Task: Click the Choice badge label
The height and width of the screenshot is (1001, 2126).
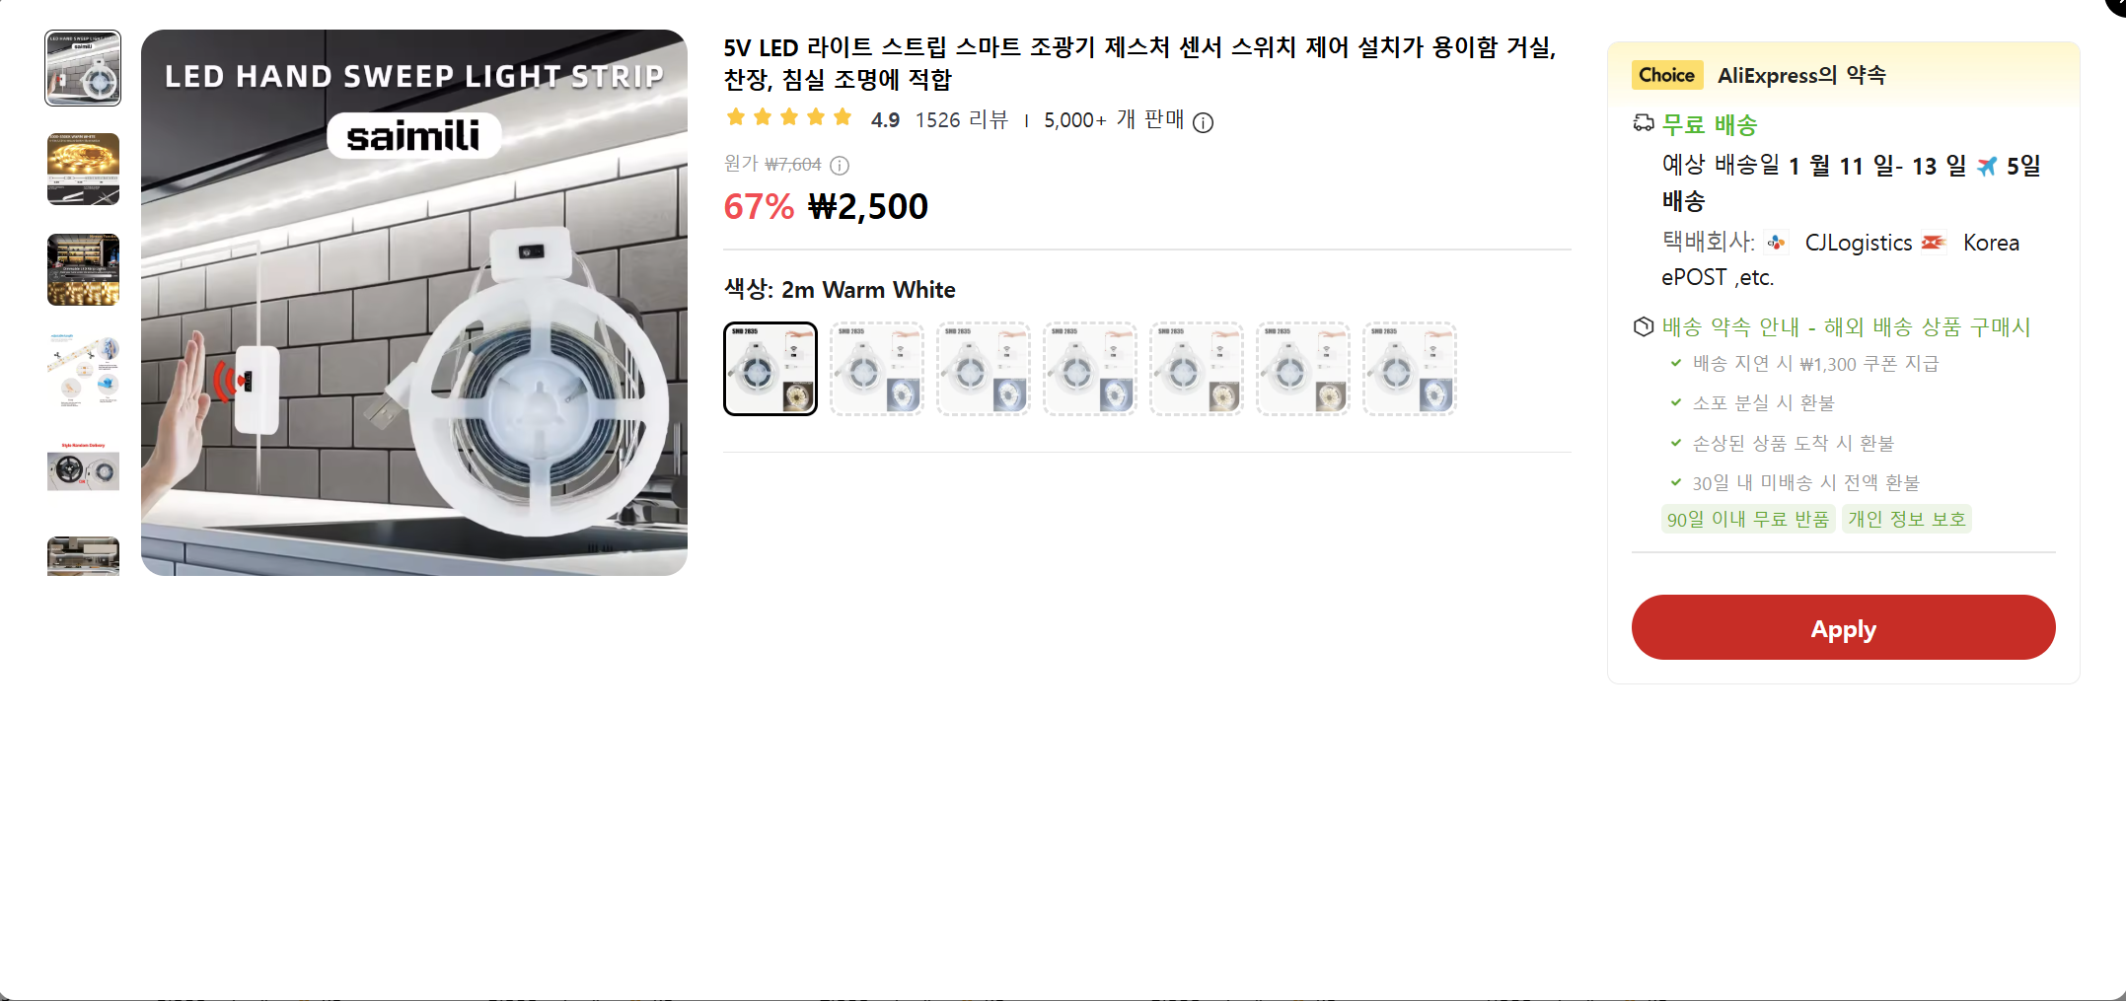Action: 1666,75
